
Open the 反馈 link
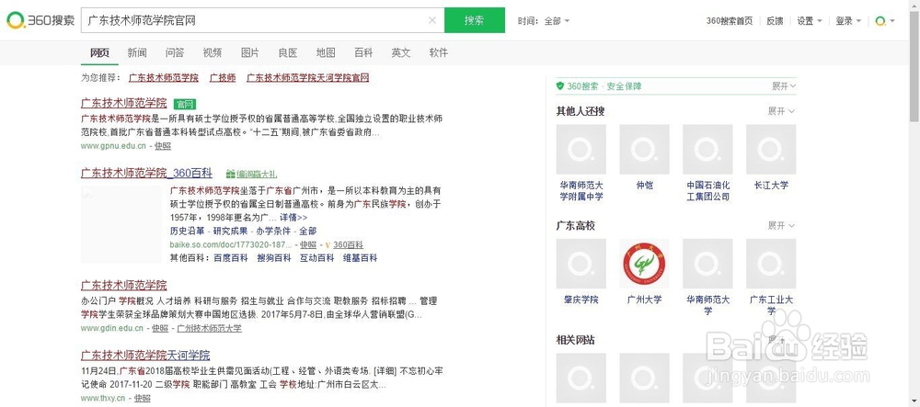(x=775, y=21)
